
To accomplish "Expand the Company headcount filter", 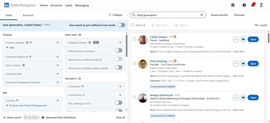I will 58,57.
